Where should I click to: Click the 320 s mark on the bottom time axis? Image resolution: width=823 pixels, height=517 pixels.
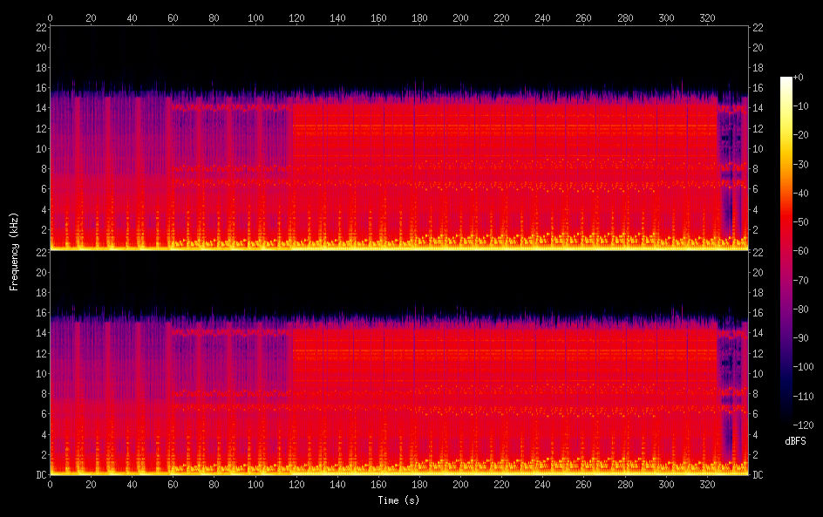click(707, 484)
